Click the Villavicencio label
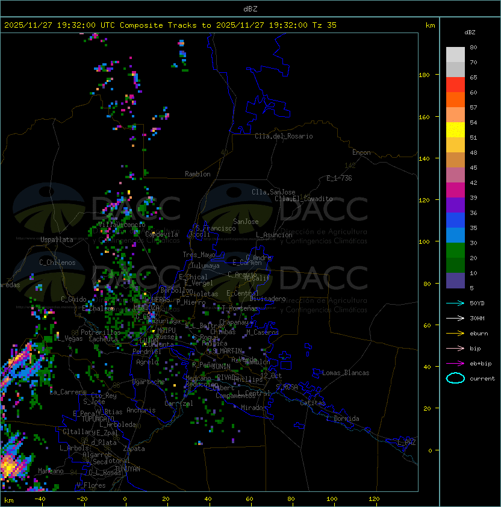Viewport: 501px width, 507px height. (x=122, y=225)
